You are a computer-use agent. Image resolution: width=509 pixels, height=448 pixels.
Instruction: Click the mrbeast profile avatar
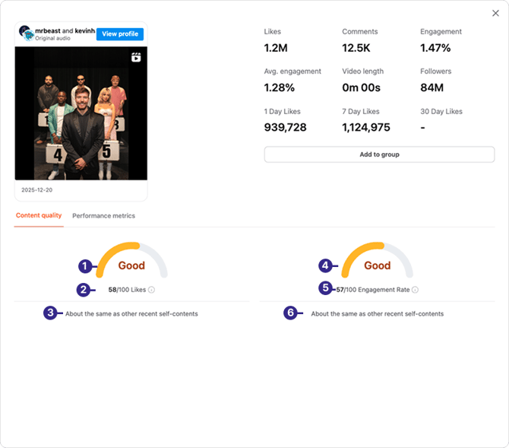[x=26, y=33]
